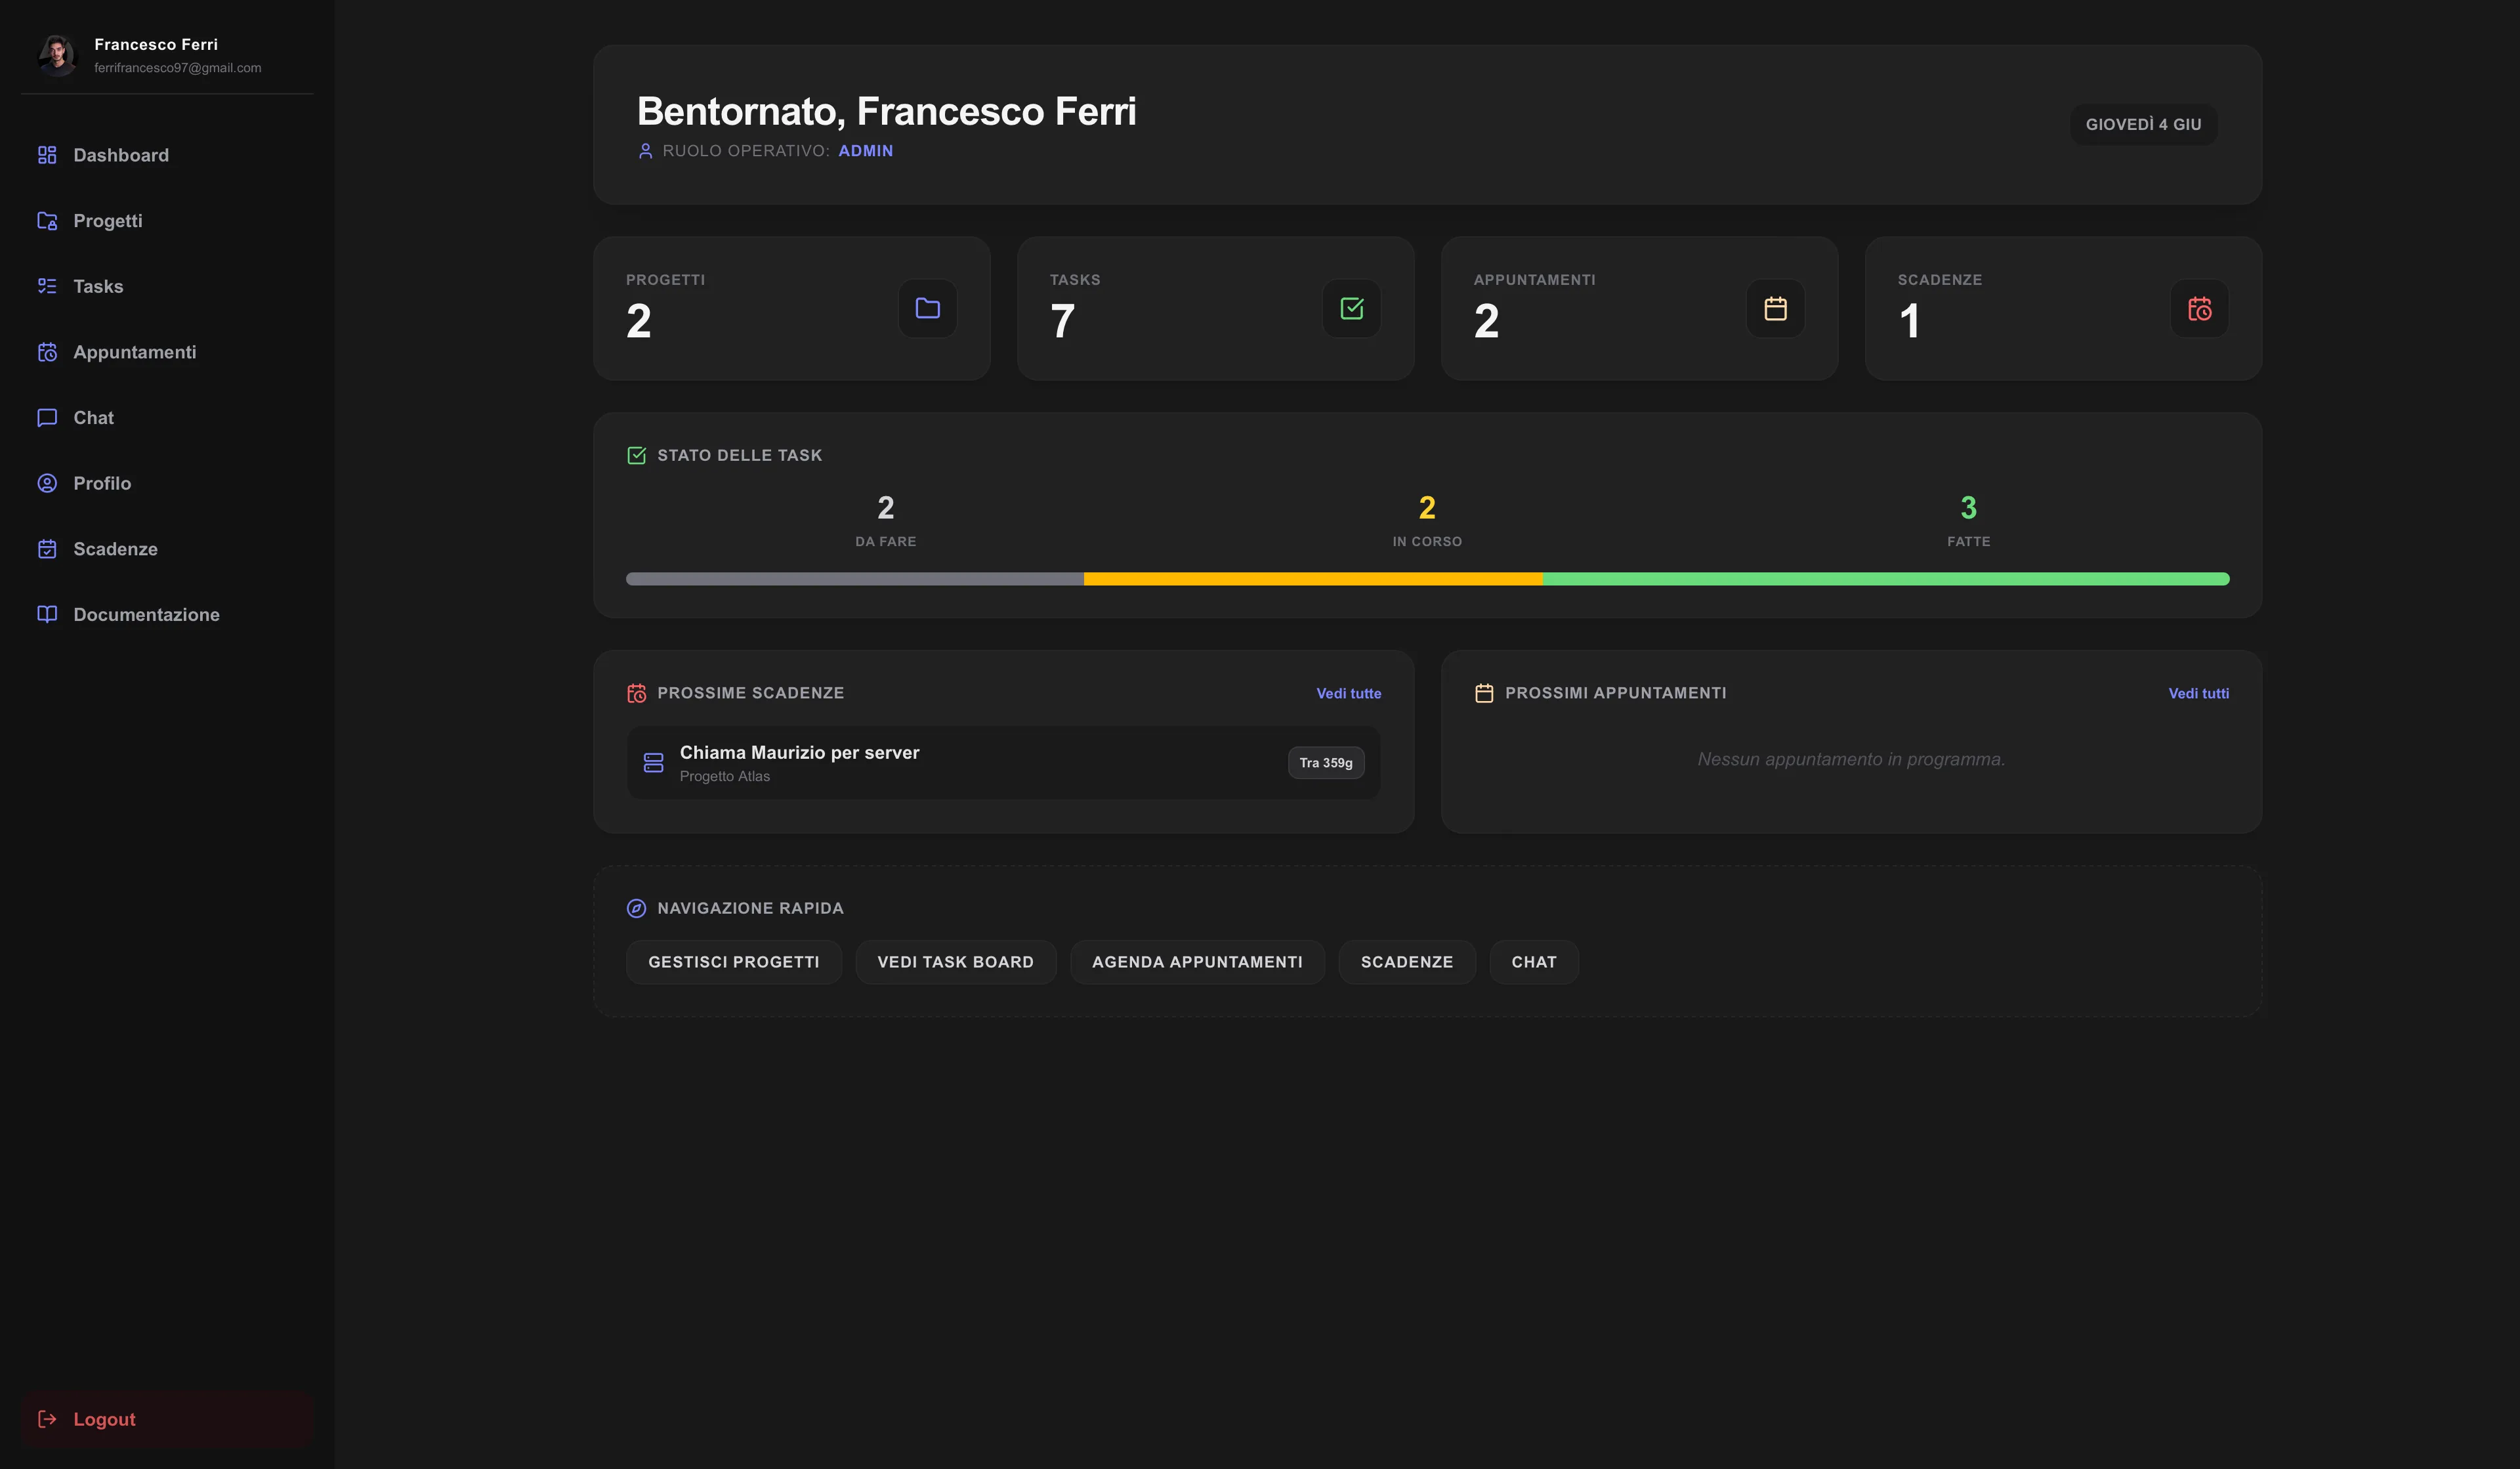This screenshot has height=1469, width=2520.
Task: Click the folder icon in Progetti card
Action: point(928,309)
